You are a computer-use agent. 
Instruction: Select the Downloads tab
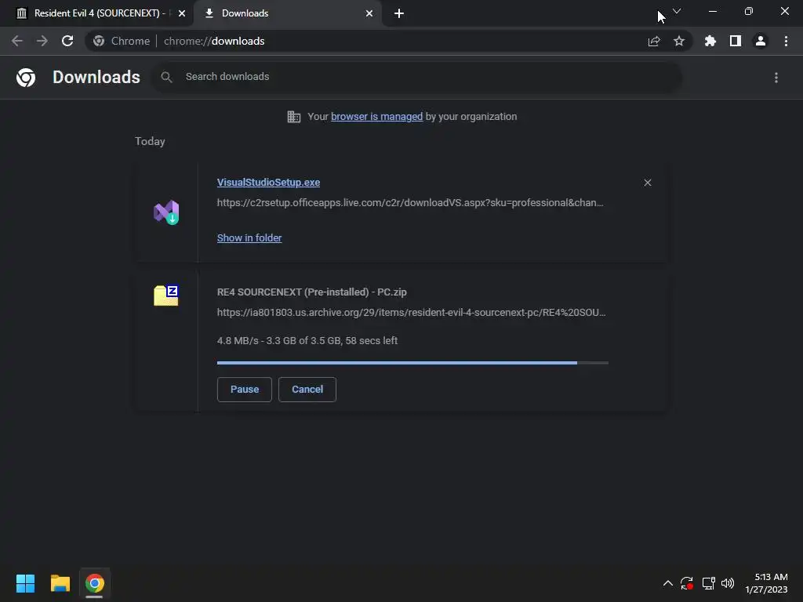coord(288,13)
